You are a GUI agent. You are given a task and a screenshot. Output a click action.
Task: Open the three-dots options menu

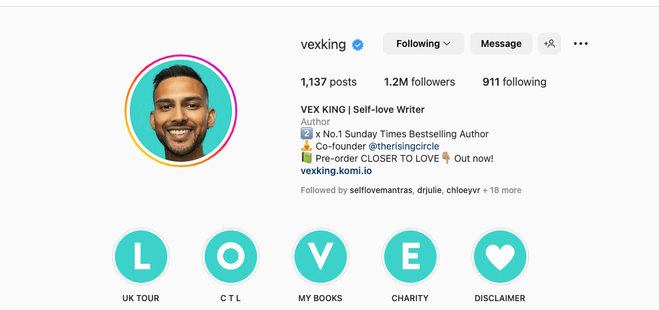[x=580, y=44]
